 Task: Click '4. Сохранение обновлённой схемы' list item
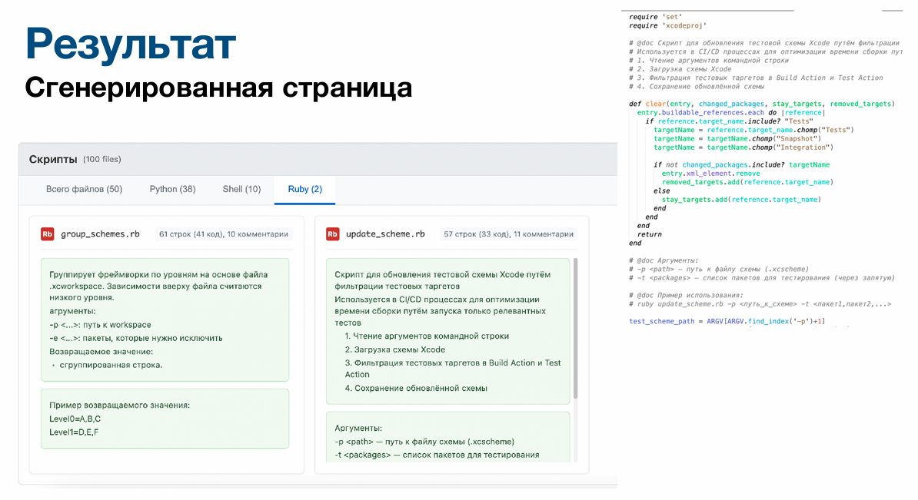pos(416,388)
